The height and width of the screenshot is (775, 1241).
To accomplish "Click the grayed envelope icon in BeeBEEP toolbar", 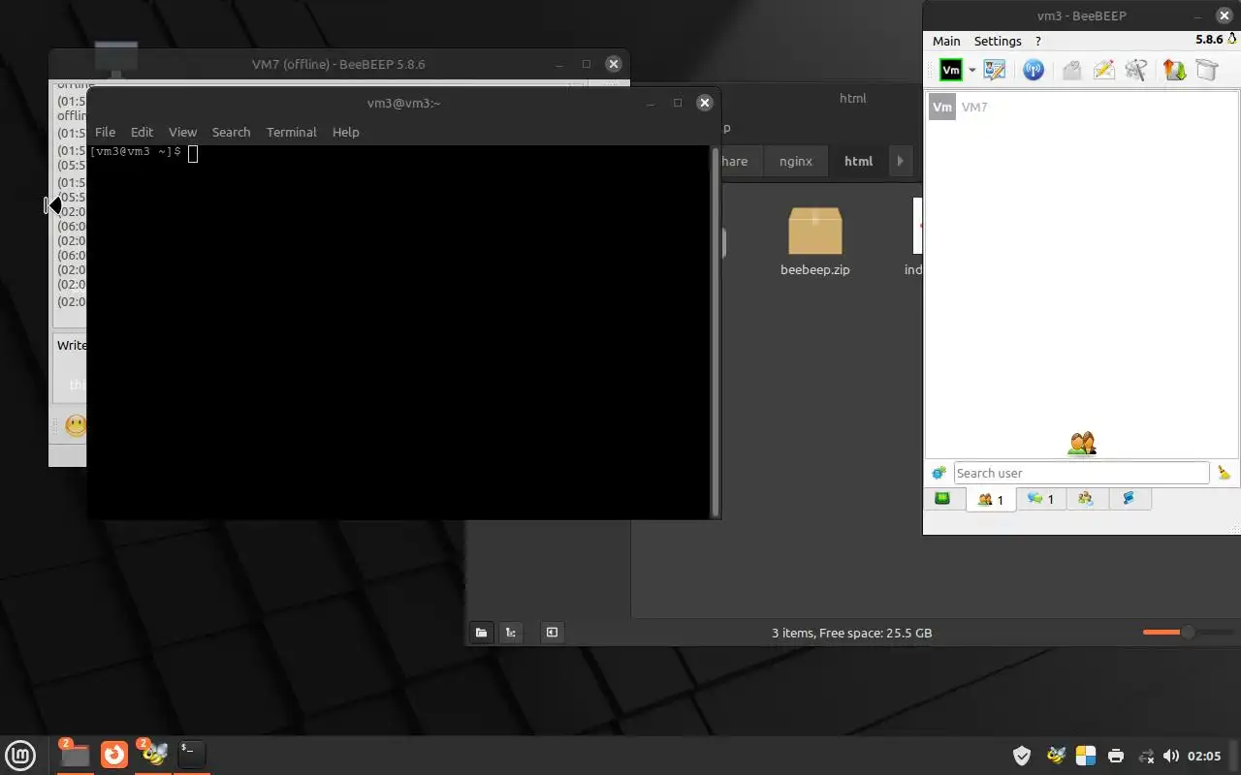I will 1071,70.
